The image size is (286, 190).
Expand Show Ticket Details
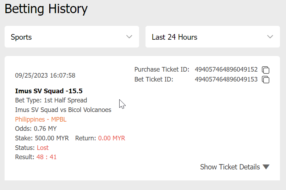[x=230, y=167]
